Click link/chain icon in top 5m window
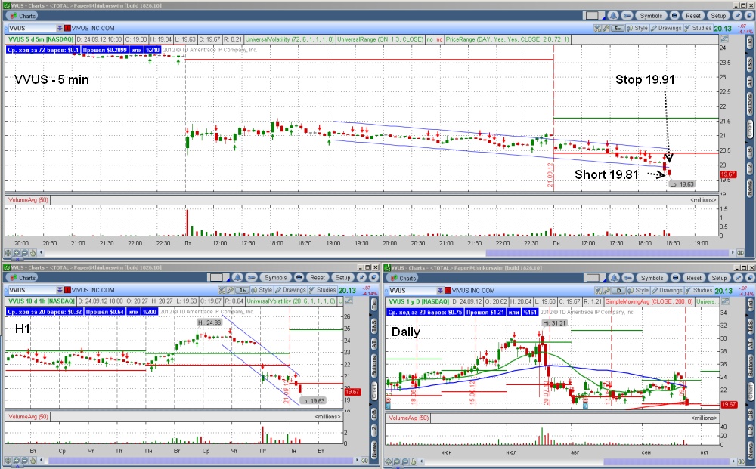 pos(627,15)
